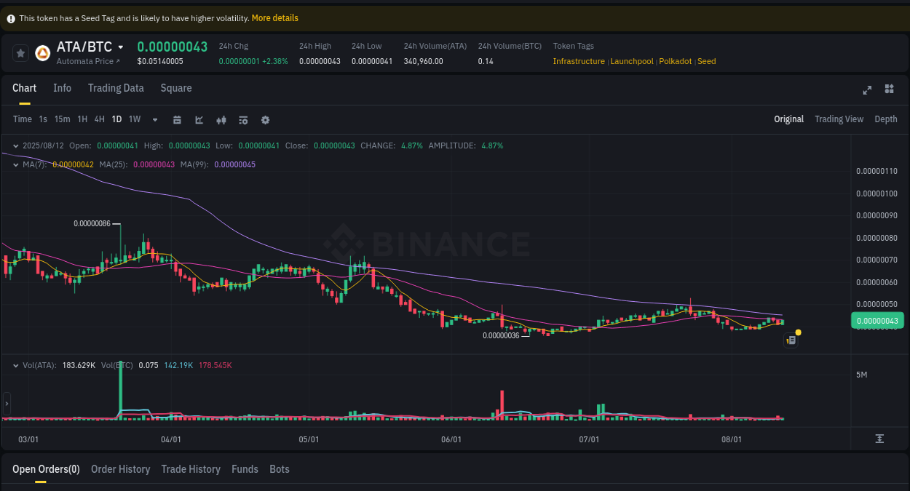Click the trade panel icon near the latest candle
This screenshot has width=910, height=491.
(791, 340)
